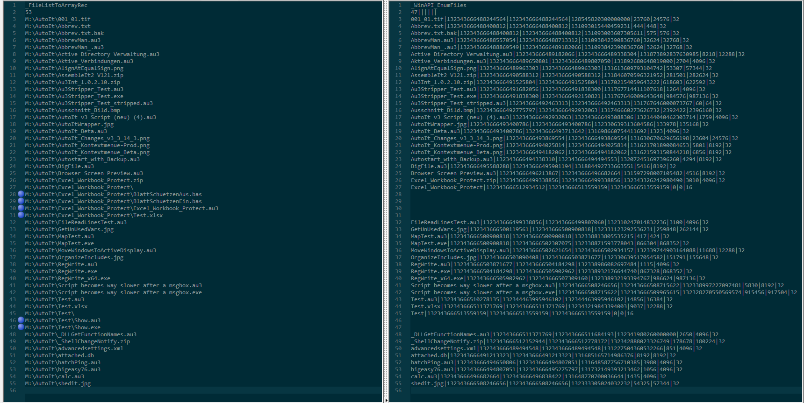
Task: Click the empty line 56 in left pane
Action: tap(187, 390)
